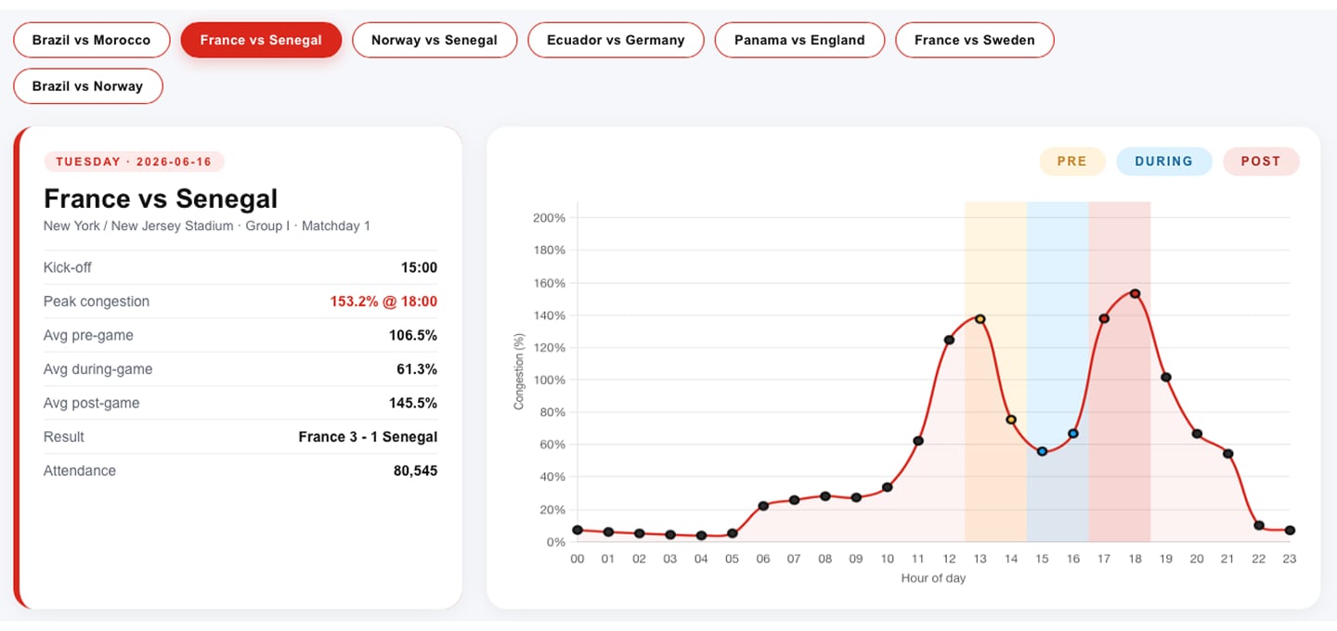Click the data point at hour 23
Screen dimensions: 1337x631
click(x=1290, y=531)
